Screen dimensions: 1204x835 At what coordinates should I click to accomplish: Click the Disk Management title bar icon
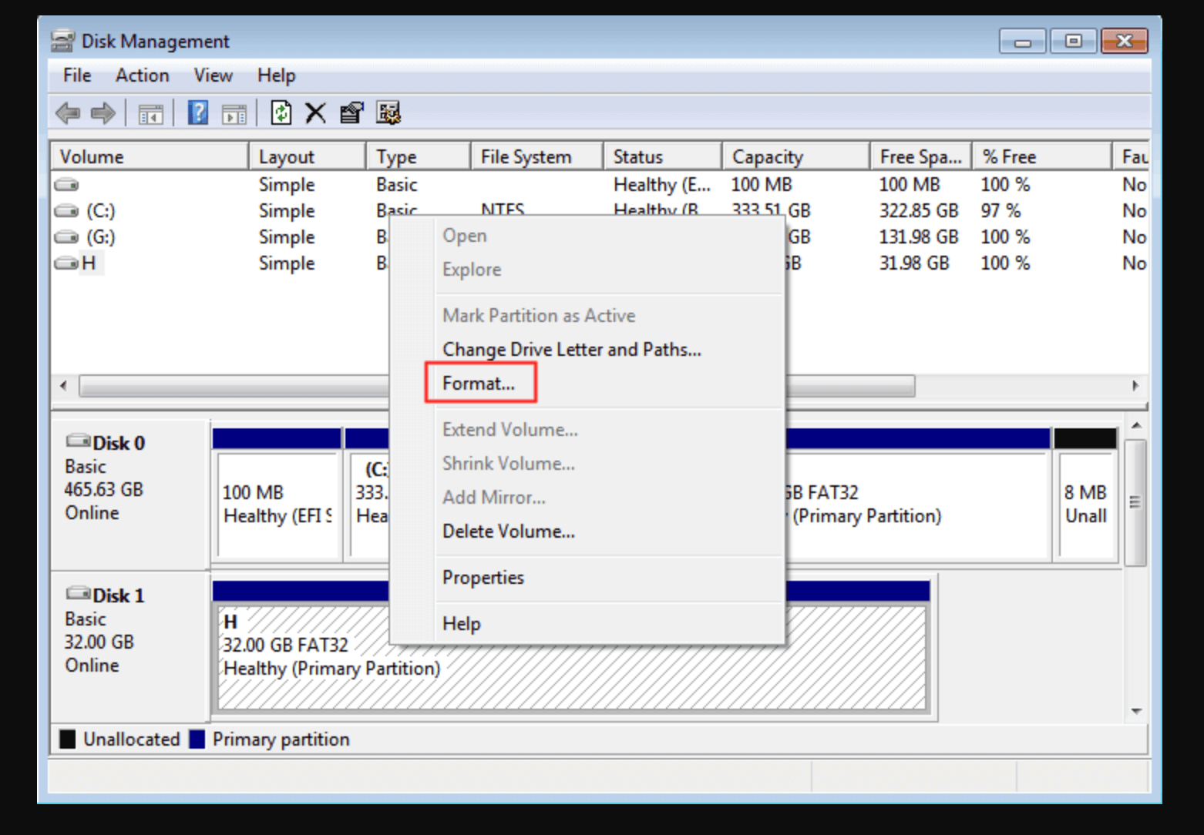click(62, 40)
